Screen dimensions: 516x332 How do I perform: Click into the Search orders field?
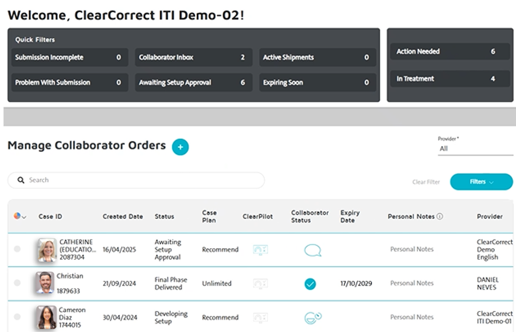coord(136,180)
